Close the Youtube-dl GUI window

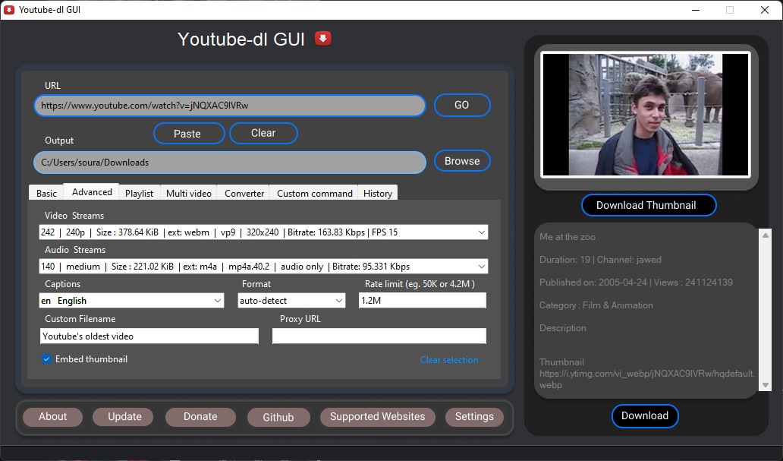(x=765, y=10)
